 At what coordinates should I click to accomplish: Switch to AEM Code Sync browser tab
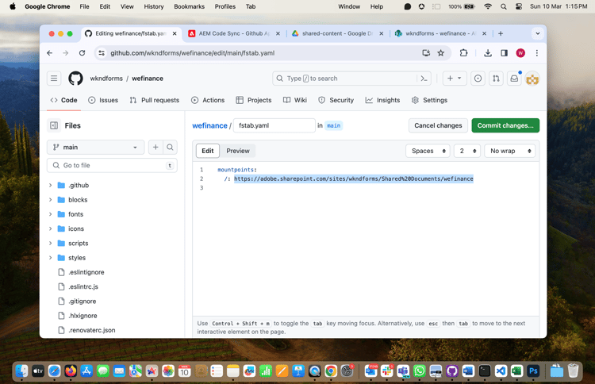click(234, 33)
